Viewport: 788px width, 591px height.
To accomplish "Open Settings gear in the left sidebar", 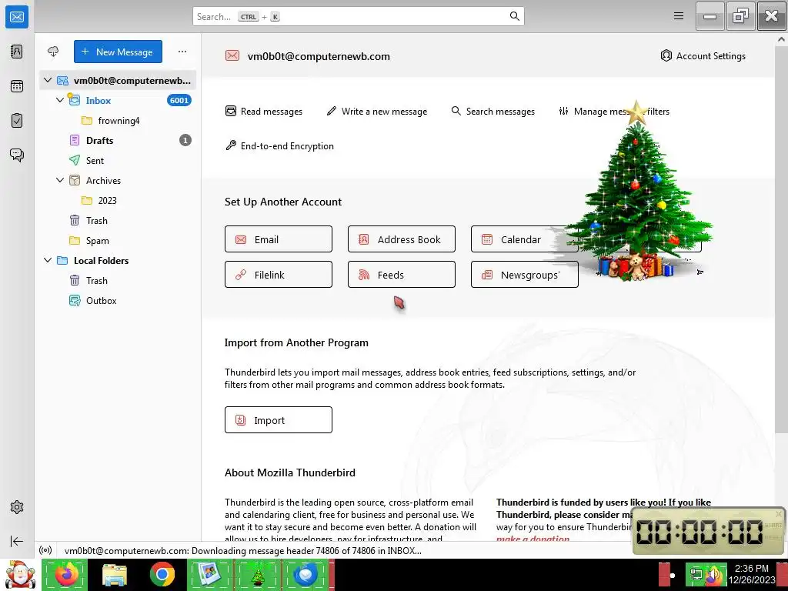I will tap(17, 507).
